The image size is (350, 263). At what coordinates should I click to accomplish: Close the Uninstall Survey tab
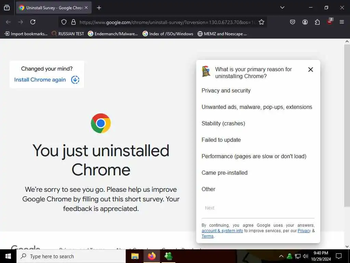(x=86, y=8)
